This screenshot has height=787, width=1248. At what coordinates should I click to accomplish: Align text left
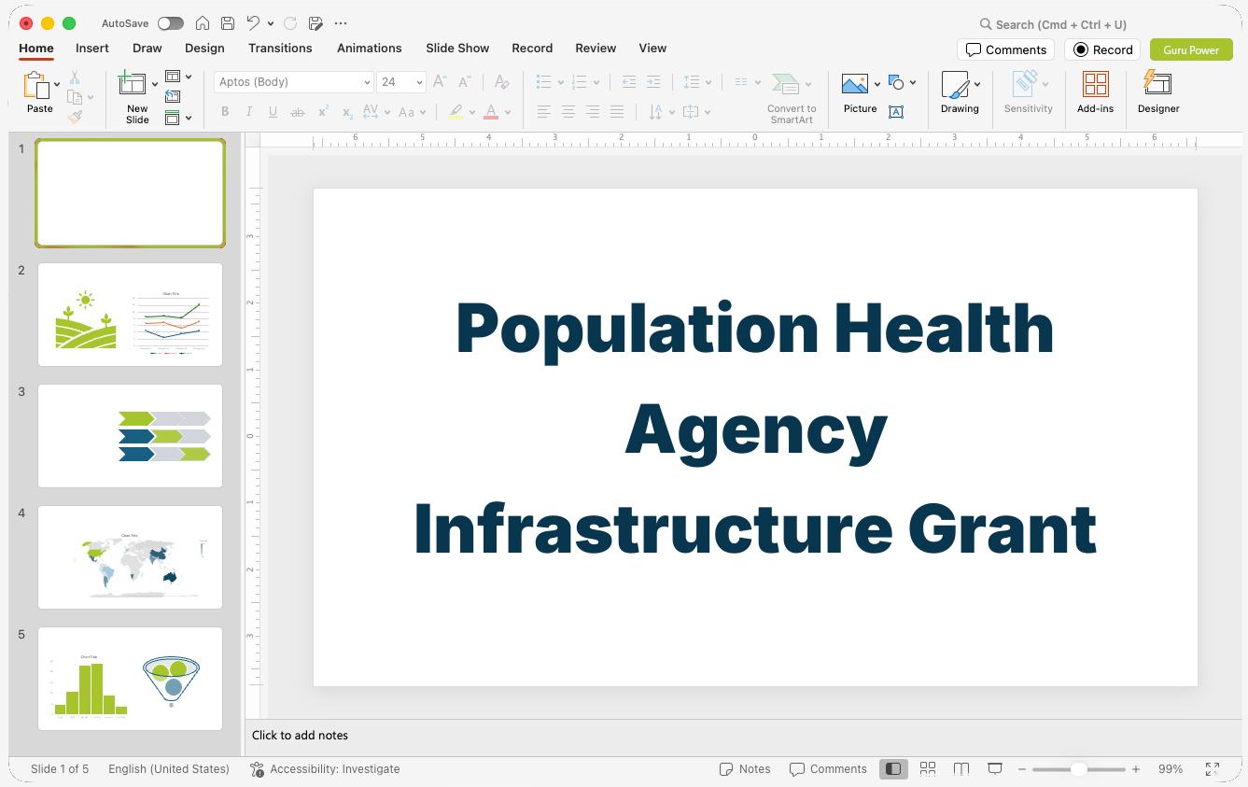pos(544,112)
